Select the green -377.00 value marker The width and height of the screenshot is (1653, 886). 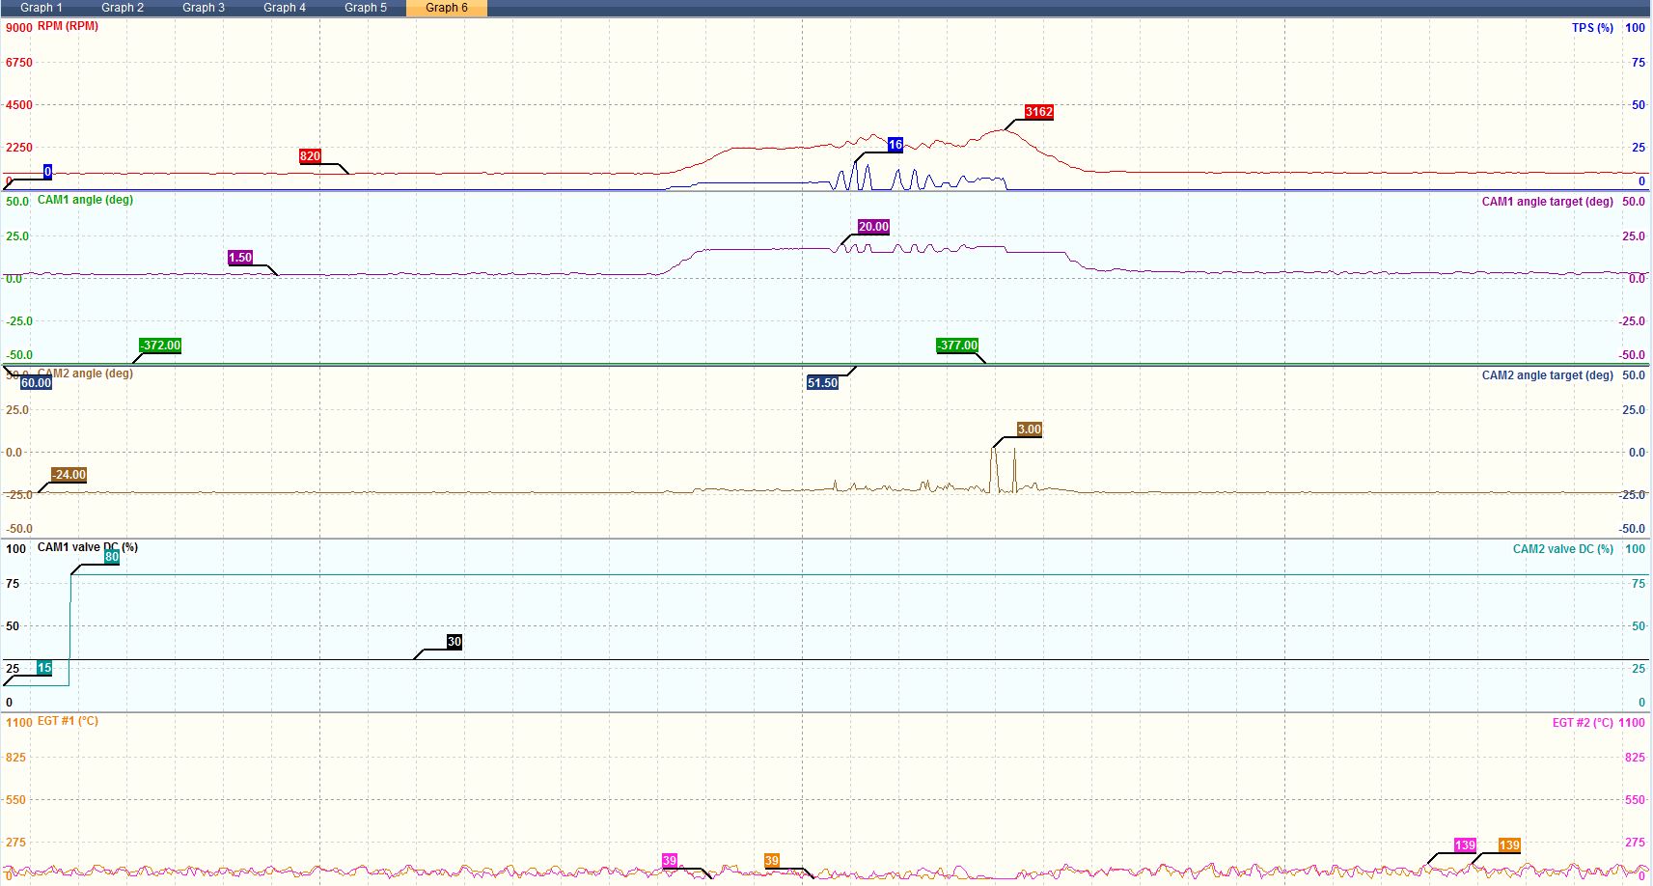point(957,346)
